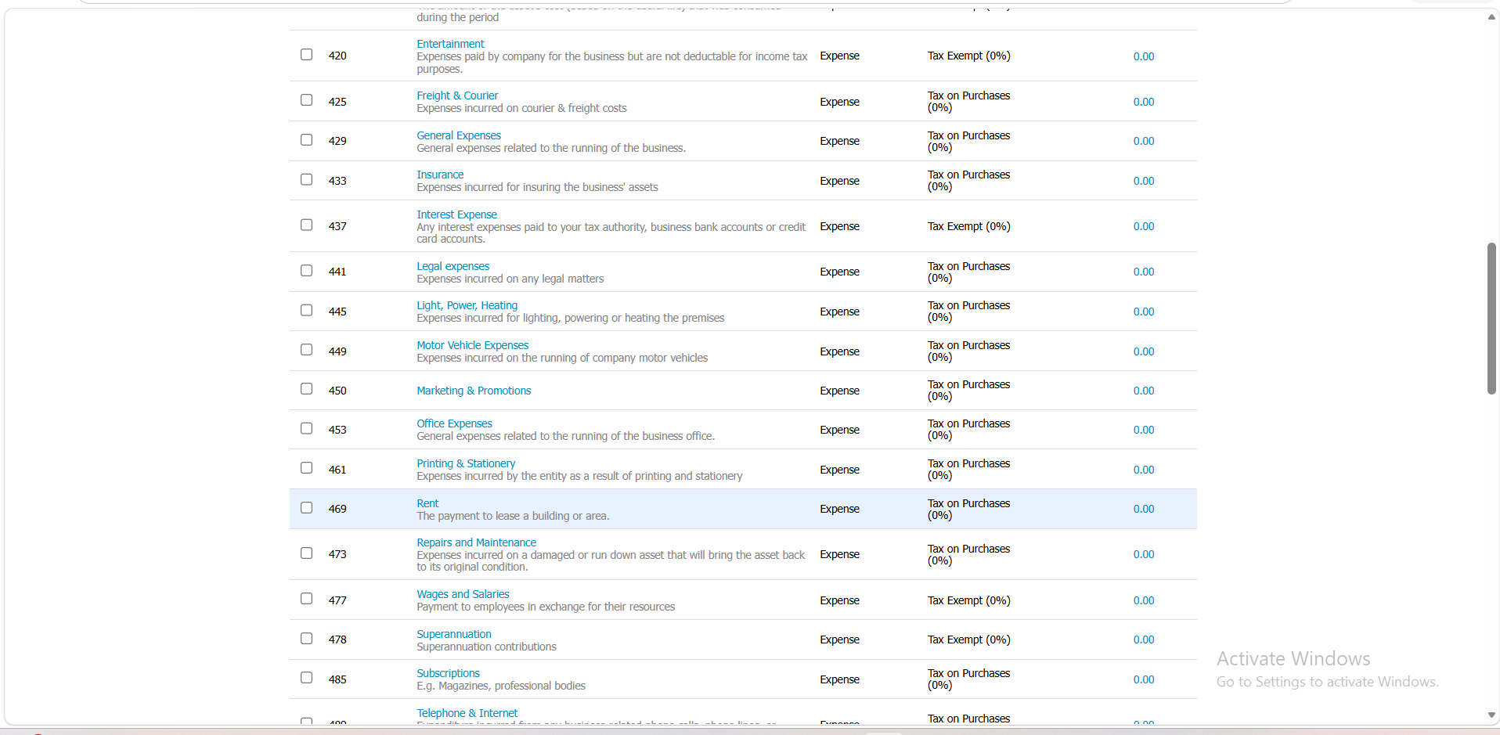
Task: Open the Subscriptions account link
Action: tap(448, 673)
